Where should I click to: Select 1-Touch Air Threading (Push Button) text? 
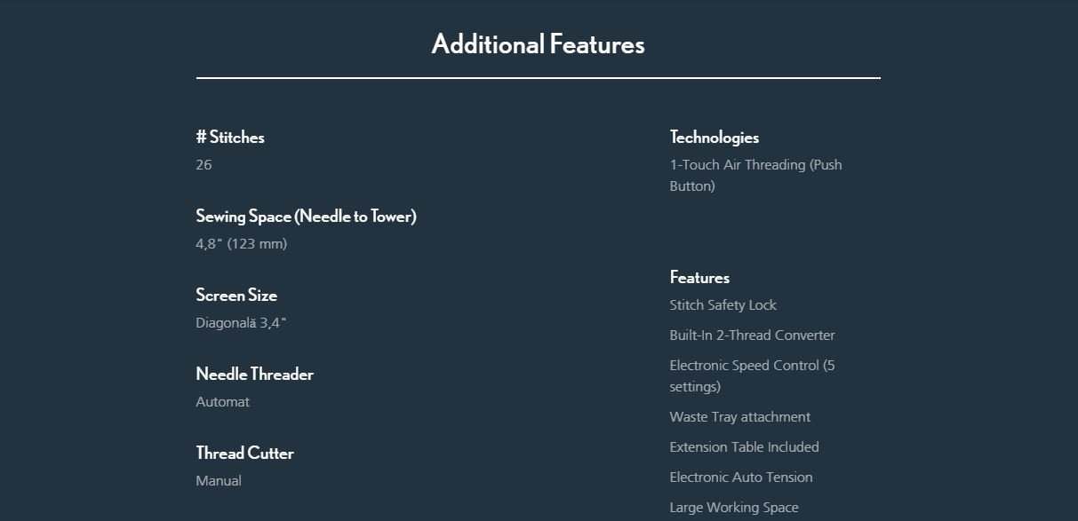(756, 176)
